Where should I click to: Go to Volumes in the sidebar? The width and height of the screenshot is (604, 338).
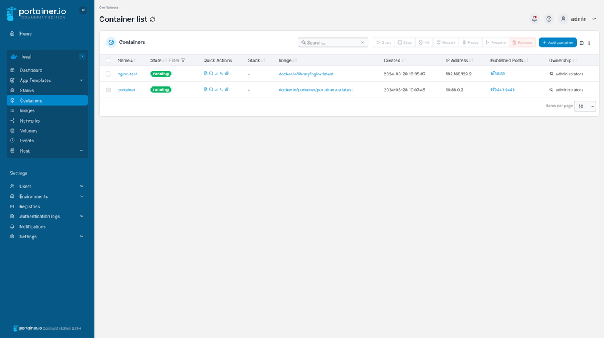[28, 130]
